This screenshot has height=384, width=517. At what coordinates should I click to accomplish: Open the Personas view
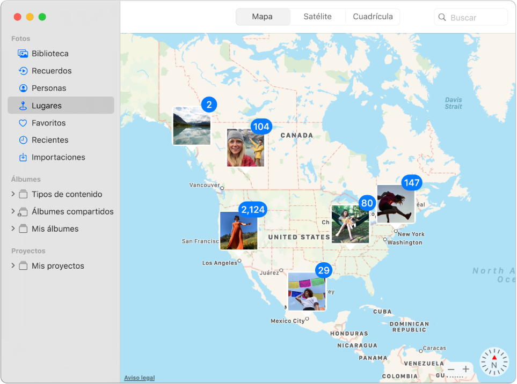(x=49, y=88)
